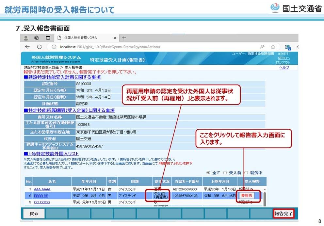This screenshot has height=226, width=324.
Task: Select the 受入前 radio button
Action: pyautogui.click(x=225, y=172)
